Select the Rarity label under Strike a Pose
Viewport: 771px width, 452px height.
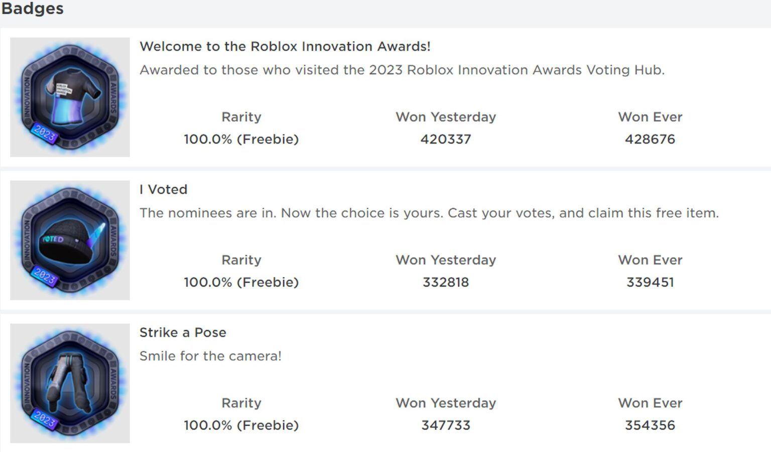[x=241, y=403]
